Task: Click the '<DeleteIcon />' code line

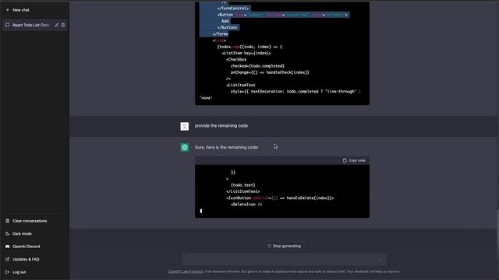Action: pyautogui.click(x=246, y=205)
